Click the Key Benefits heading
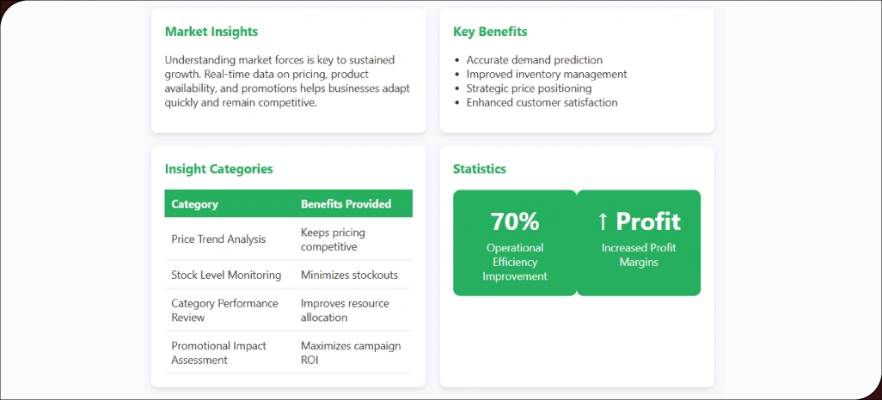Viewport: 882px width, 400px height. (490, 32)
